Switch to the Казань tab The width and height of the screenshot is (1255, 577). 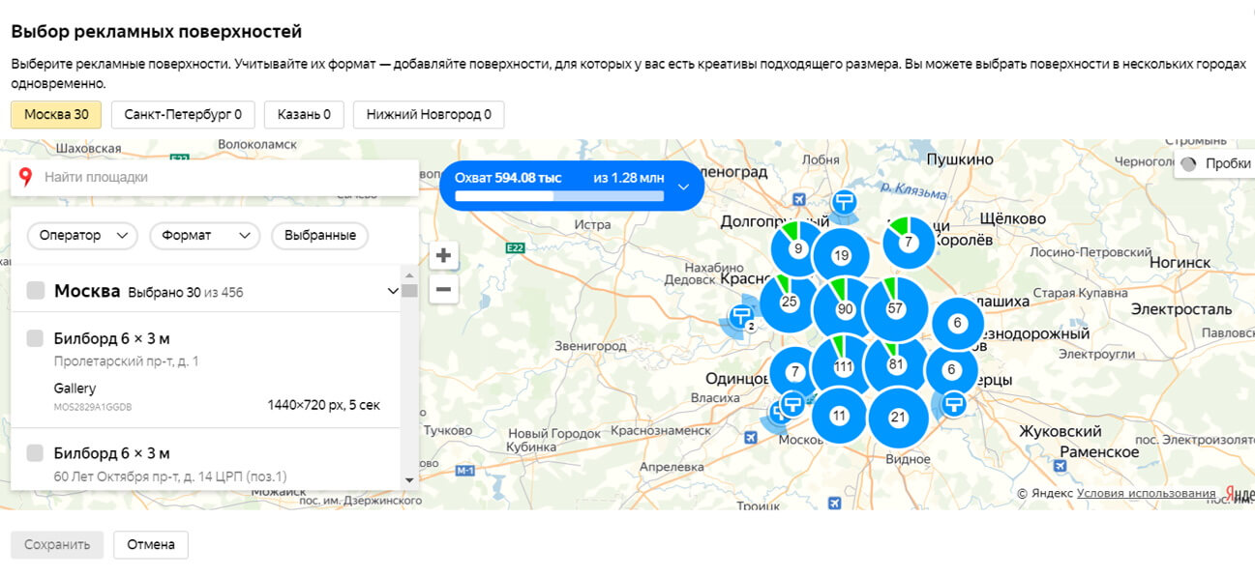(303, 114)
